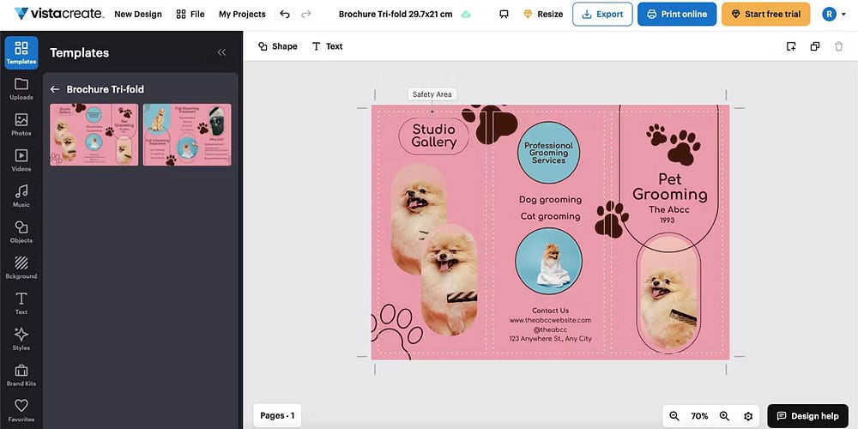Screen dimensions: 858x429
Task: Redo the last action
Action: pyautogui.click(x=306, y=15)
